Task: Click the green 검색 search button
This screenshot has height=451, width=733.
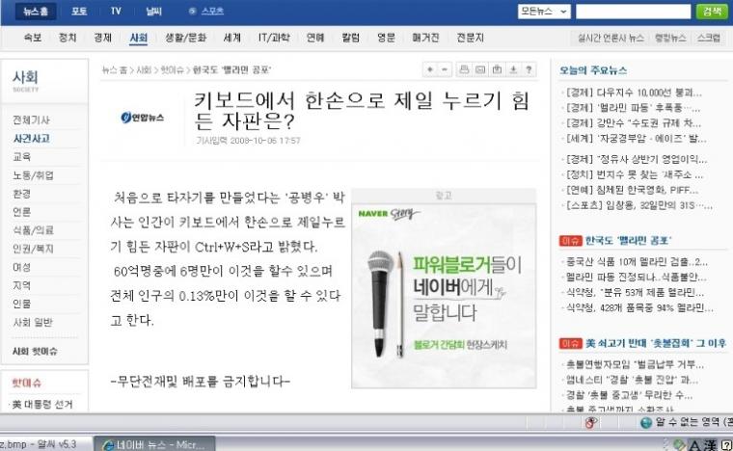Action: coord(712,12)
